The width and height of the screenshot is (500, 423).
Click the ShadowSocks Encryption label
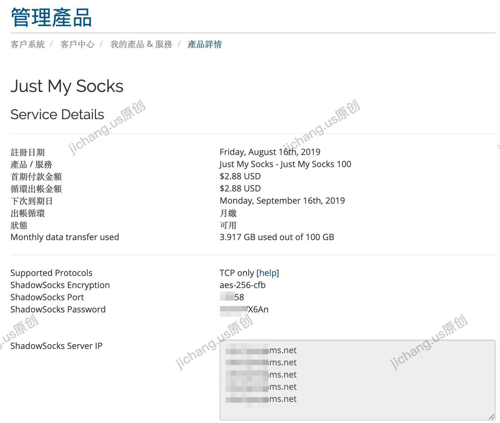click(60, 285)
